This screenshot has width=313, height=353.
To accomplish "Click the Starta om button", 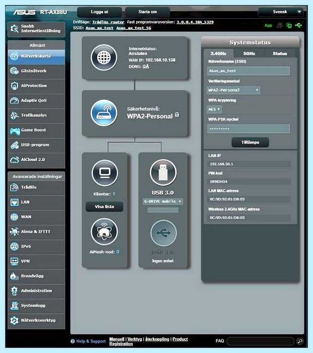I will 148,11.
